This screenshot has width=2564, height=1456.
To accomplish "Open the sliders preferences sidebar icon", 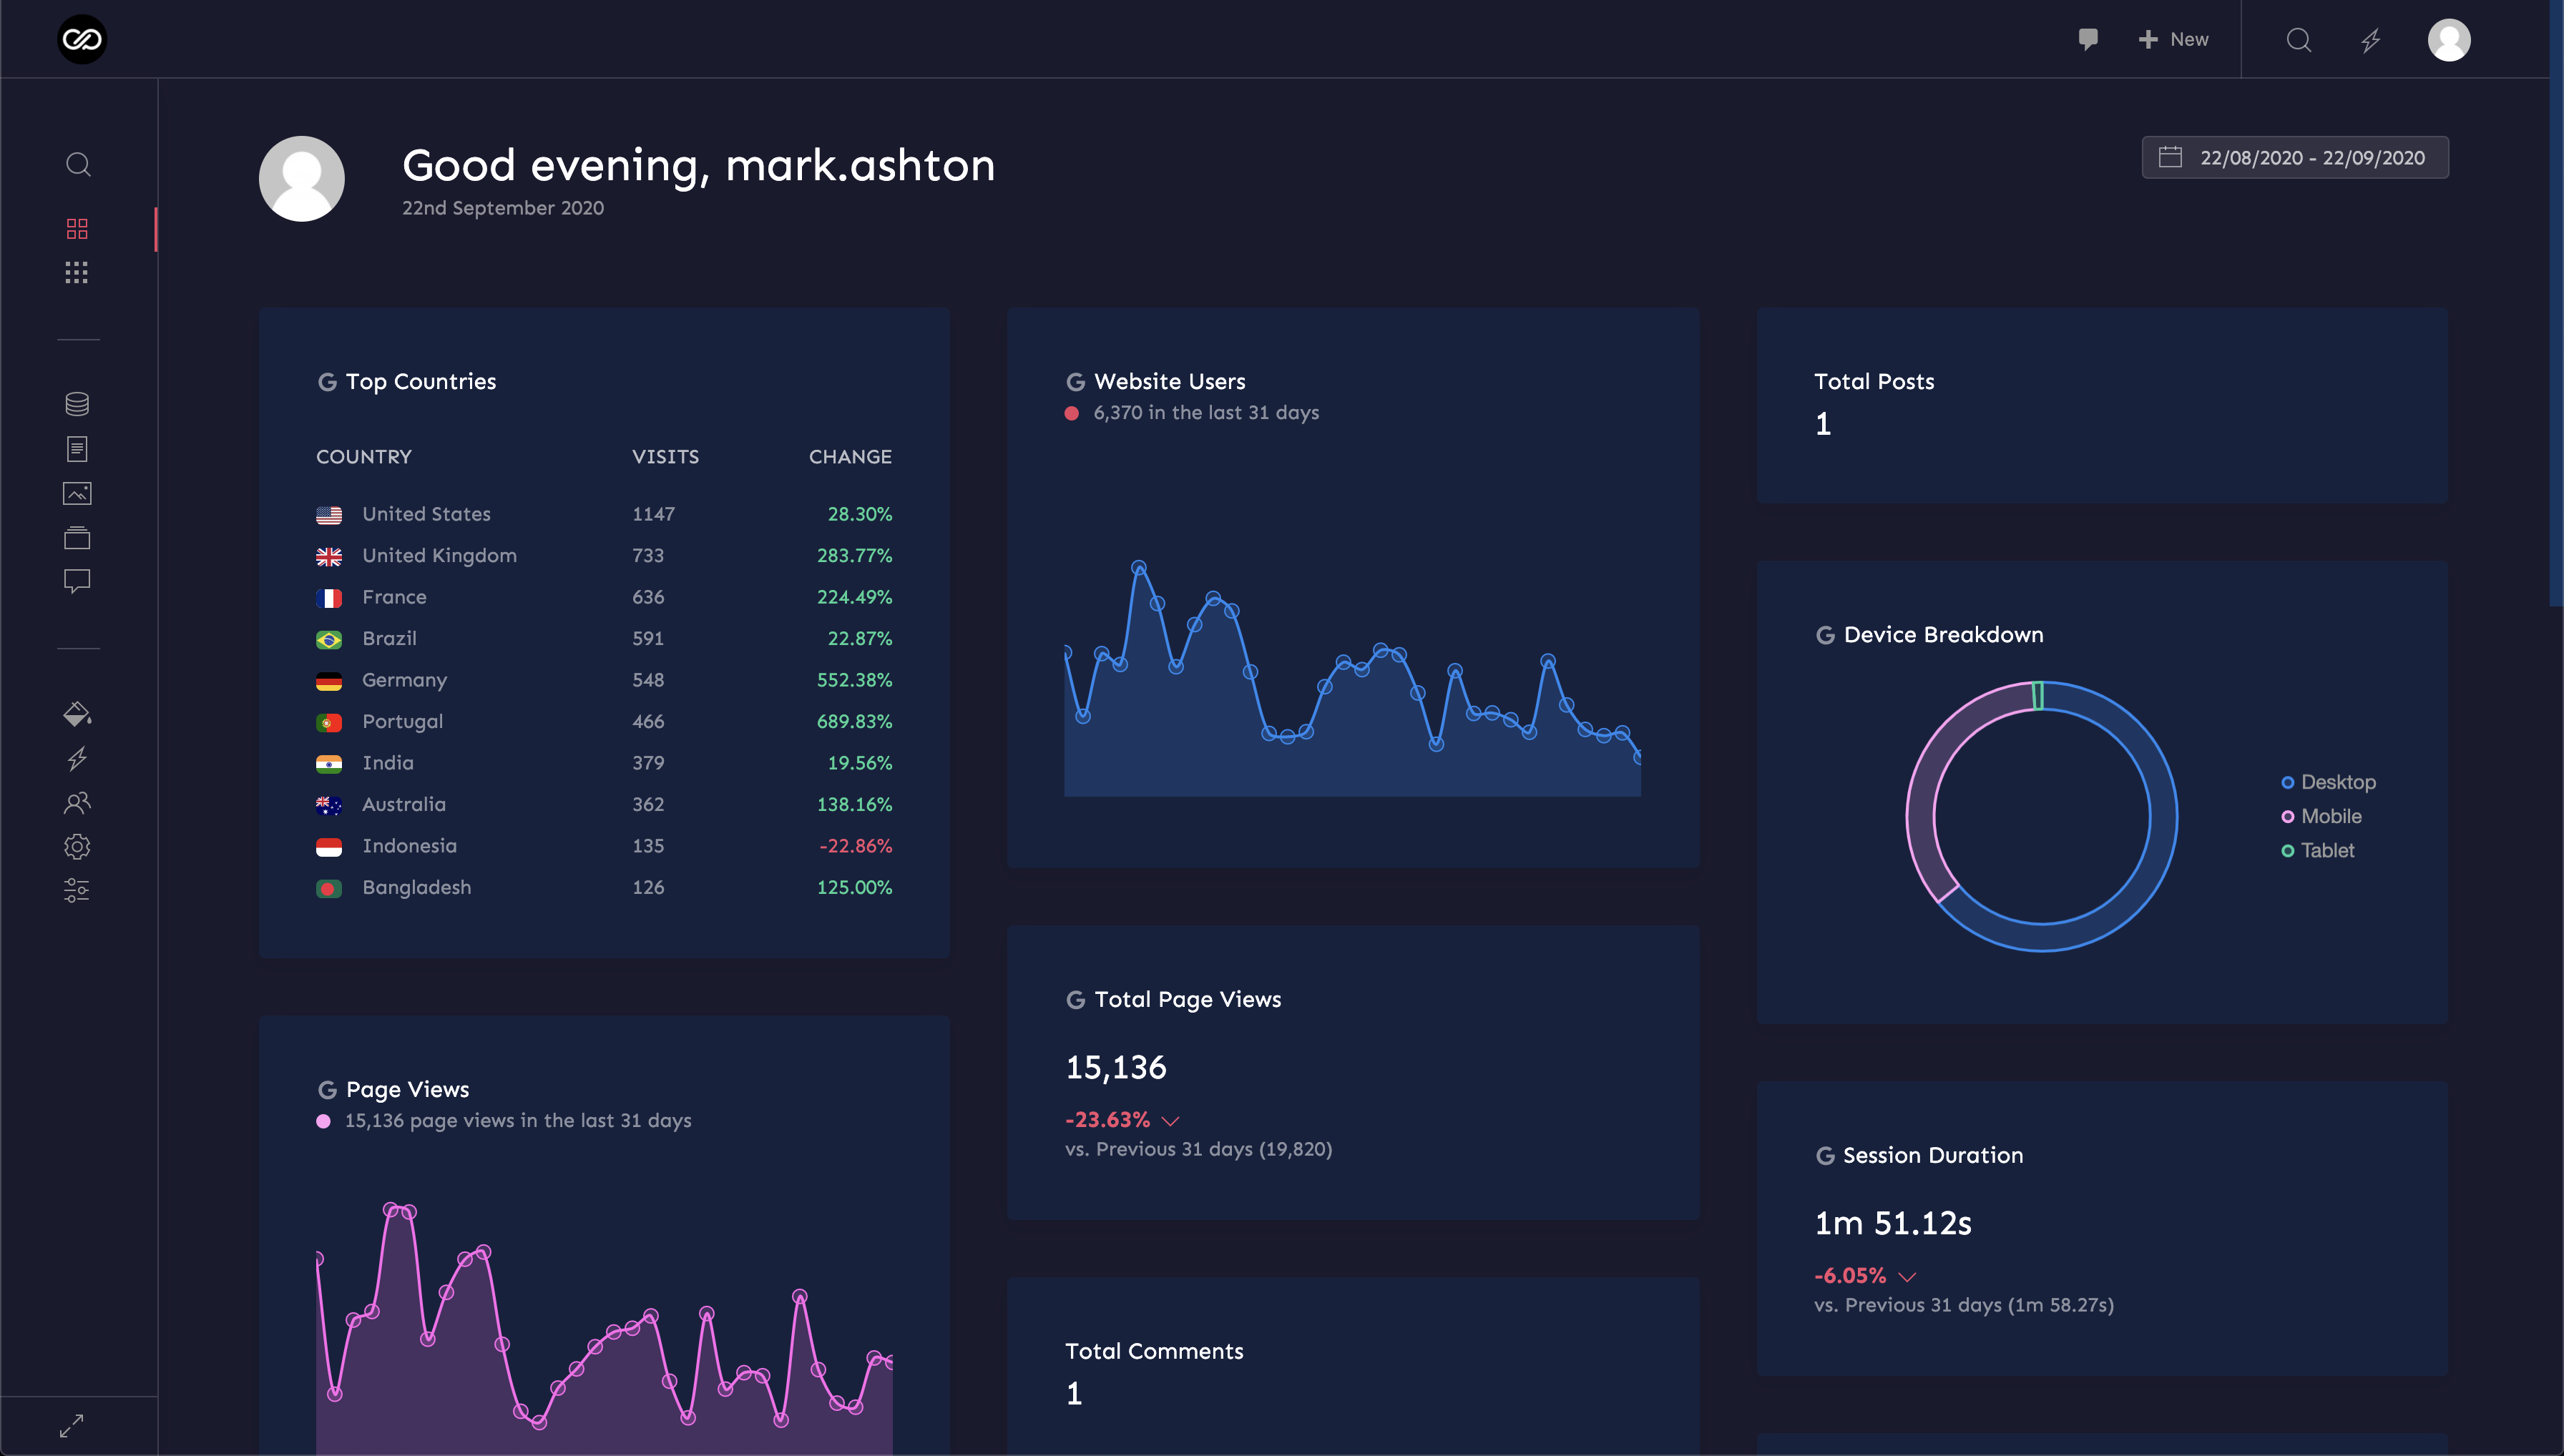I will (77, 890).
